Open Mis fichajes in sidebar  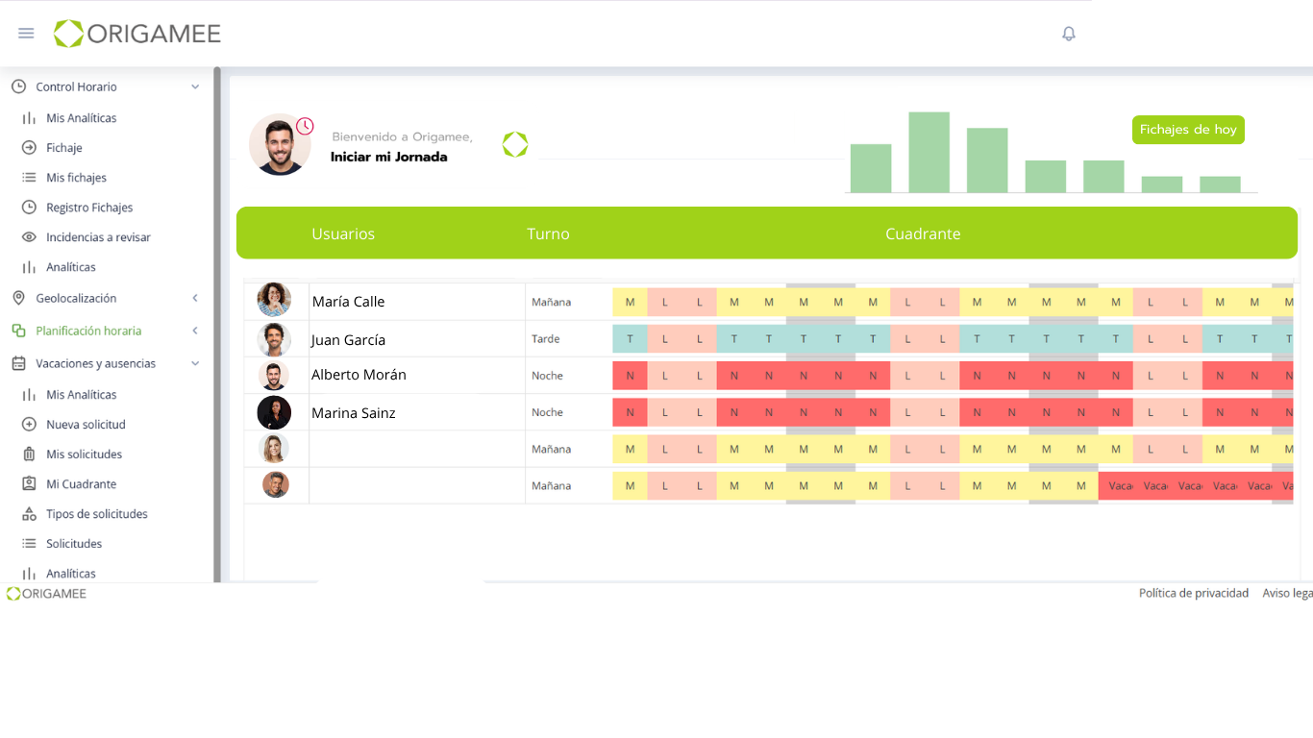coord(76,178)
